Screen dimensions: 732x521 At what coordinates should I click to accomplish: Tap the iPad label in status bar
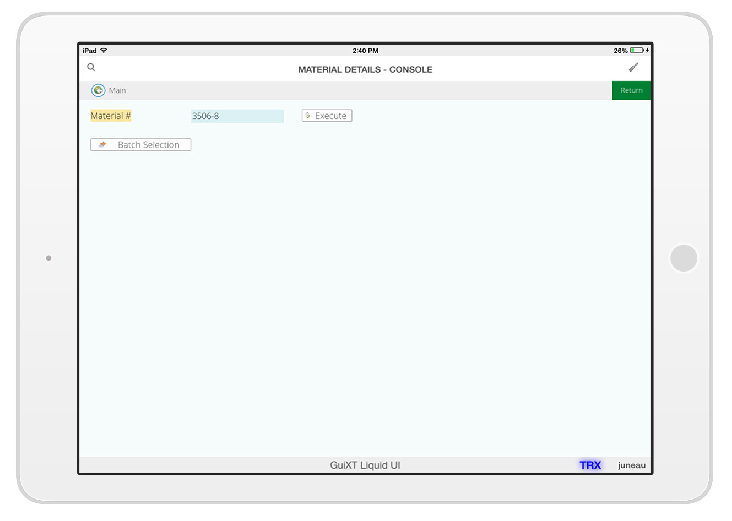coord(89,51)
